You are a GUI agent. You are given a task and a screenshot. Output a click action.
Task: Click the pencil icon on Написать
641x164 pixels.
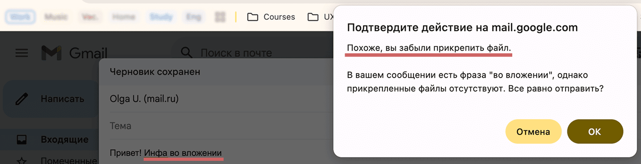[x=22, y=99]
